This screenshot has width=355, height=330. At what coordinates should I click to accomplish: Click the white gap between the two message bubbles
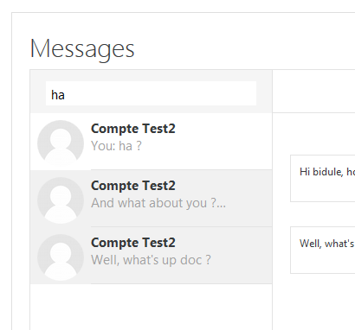(323, 214)
